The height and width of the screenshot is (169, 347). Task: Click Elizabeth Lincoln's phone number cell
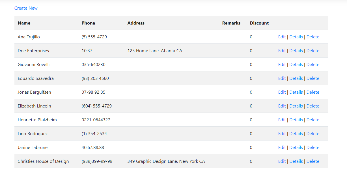pos(97,106)
